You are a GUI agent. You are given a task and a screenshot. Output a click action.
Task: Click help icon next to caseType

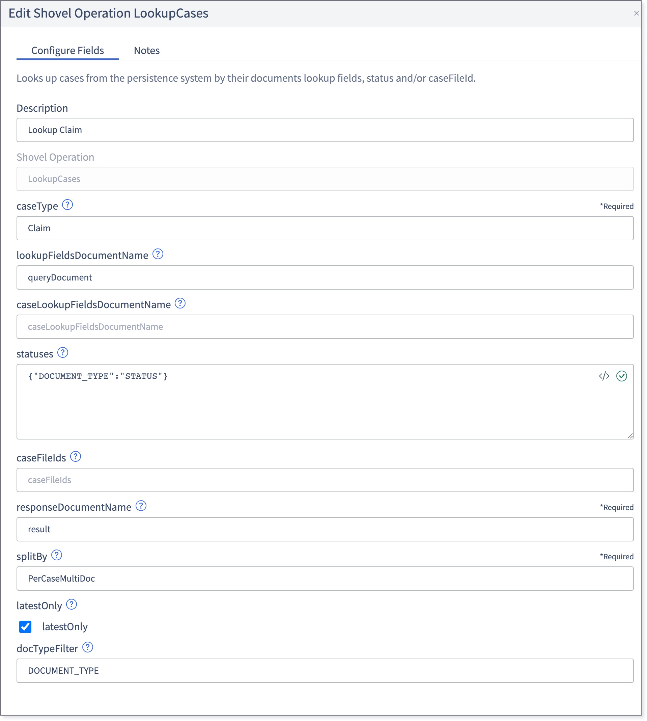pyautogui.click(x=67, y=205)
